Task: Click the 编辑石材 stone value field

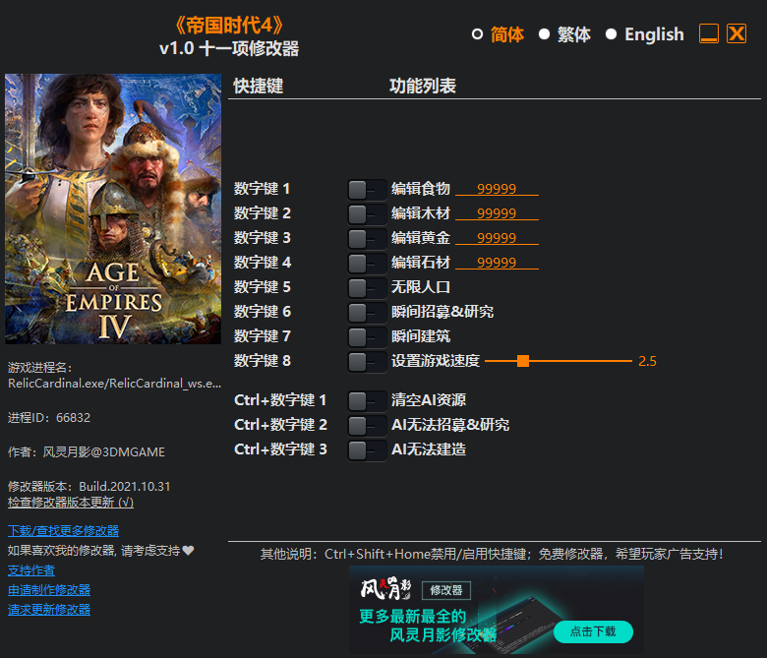Action: 497,263
